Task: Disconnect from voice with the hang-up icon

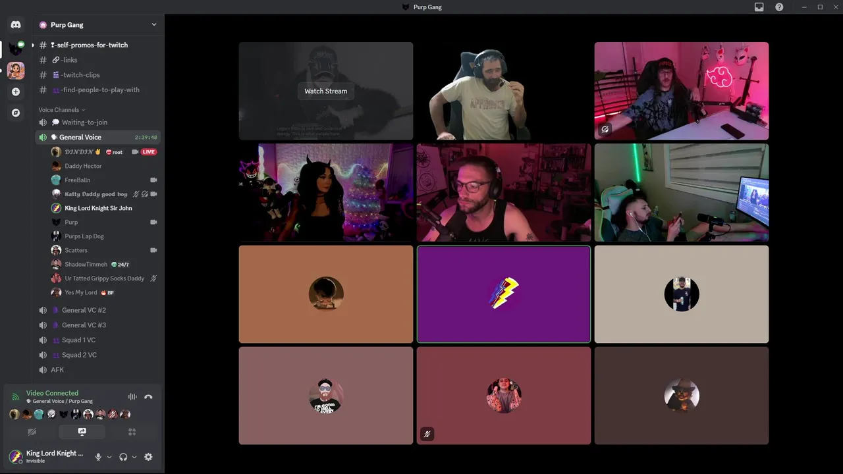Action: 148,397
